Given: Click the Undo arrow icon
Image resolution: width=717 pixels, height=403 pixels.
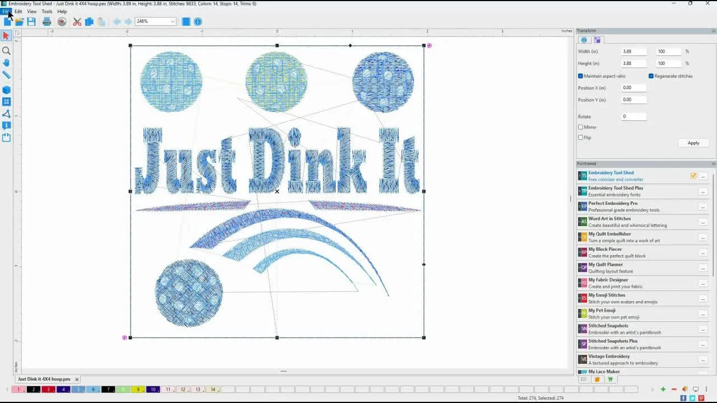Looking at the screenshot, I should click(x=116, y=21).
